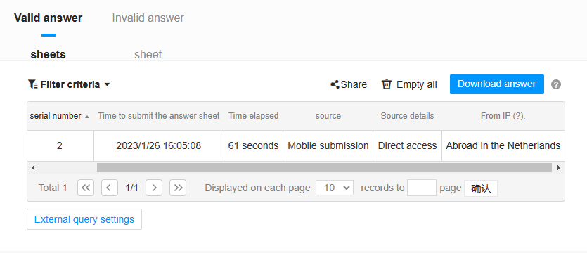Expand the Filter criteria dropdown arrow

coord(107,84)
